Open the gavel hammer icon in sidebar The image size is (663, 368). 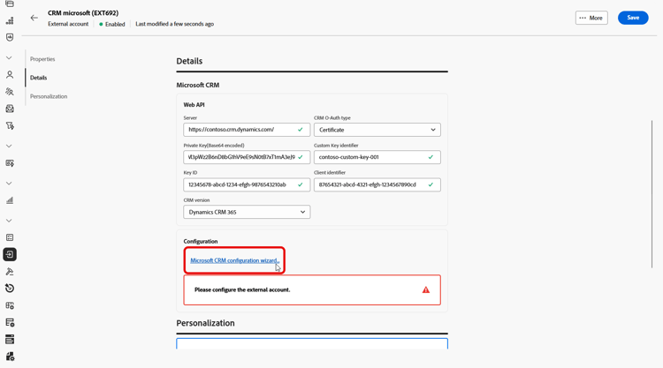10,271
